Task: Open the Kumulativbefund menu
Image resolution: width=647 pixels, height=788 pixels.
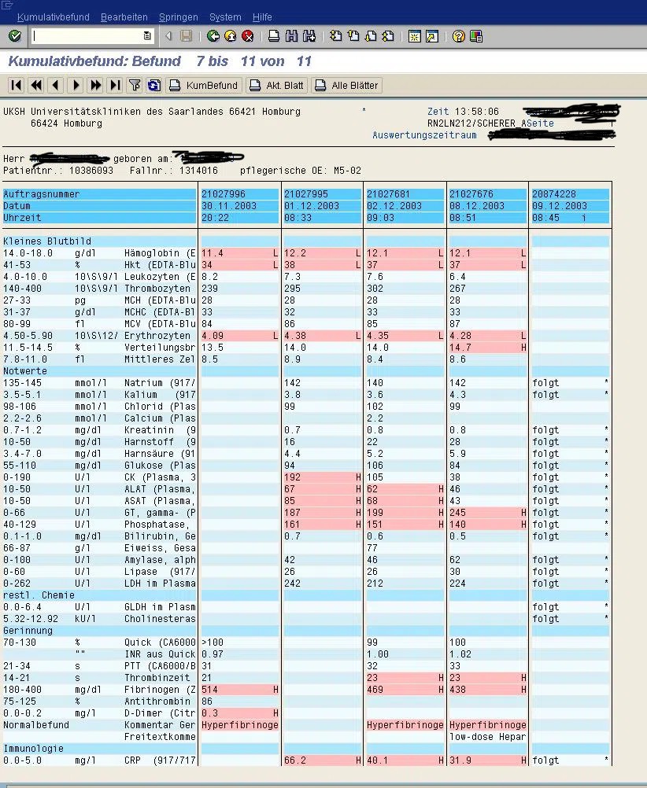Action: tap(54, 17)
